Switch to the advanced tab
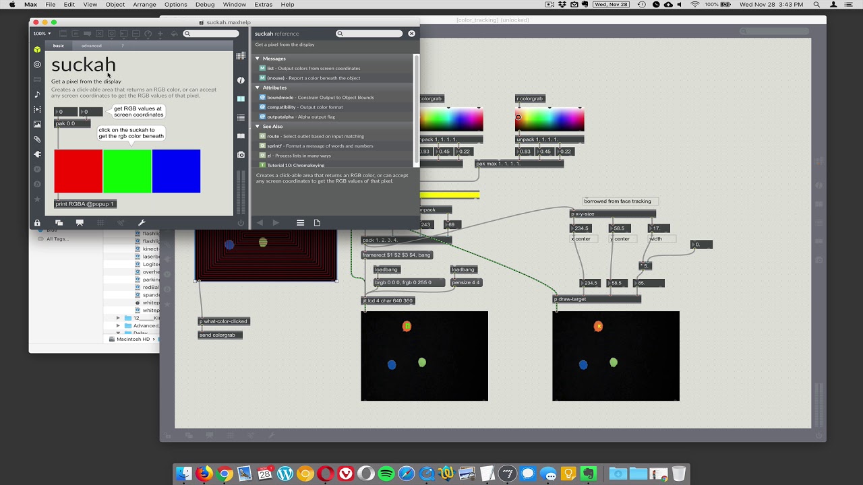Viewport: 863px width, 485px height. [x=92, y=46]
